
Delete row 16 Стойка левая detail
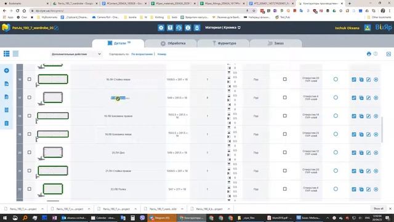376,80
